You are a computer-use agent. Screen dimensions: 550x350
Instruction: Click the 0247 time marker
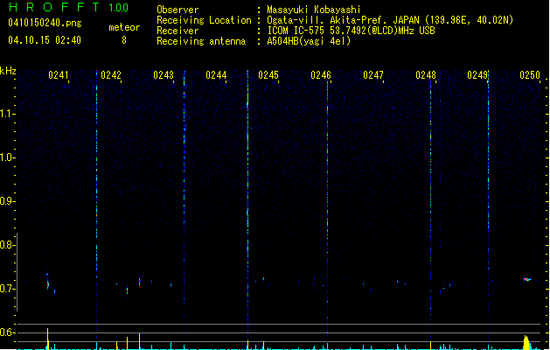[373, 75]
